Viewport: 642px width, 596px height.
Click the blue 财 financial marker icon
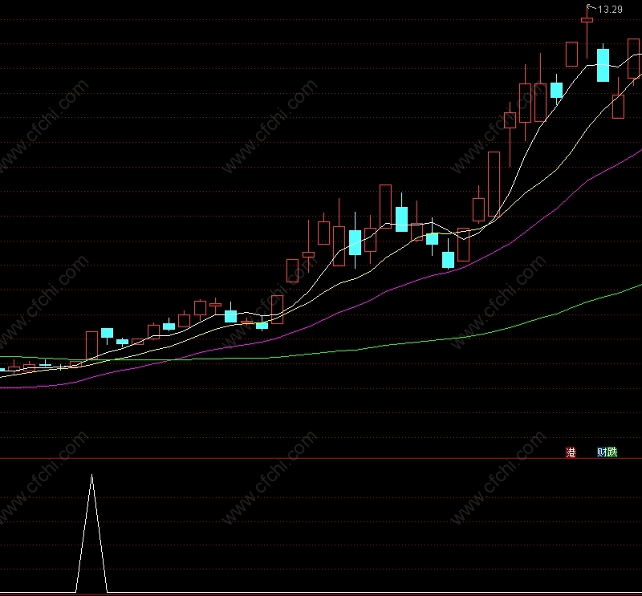602,452
